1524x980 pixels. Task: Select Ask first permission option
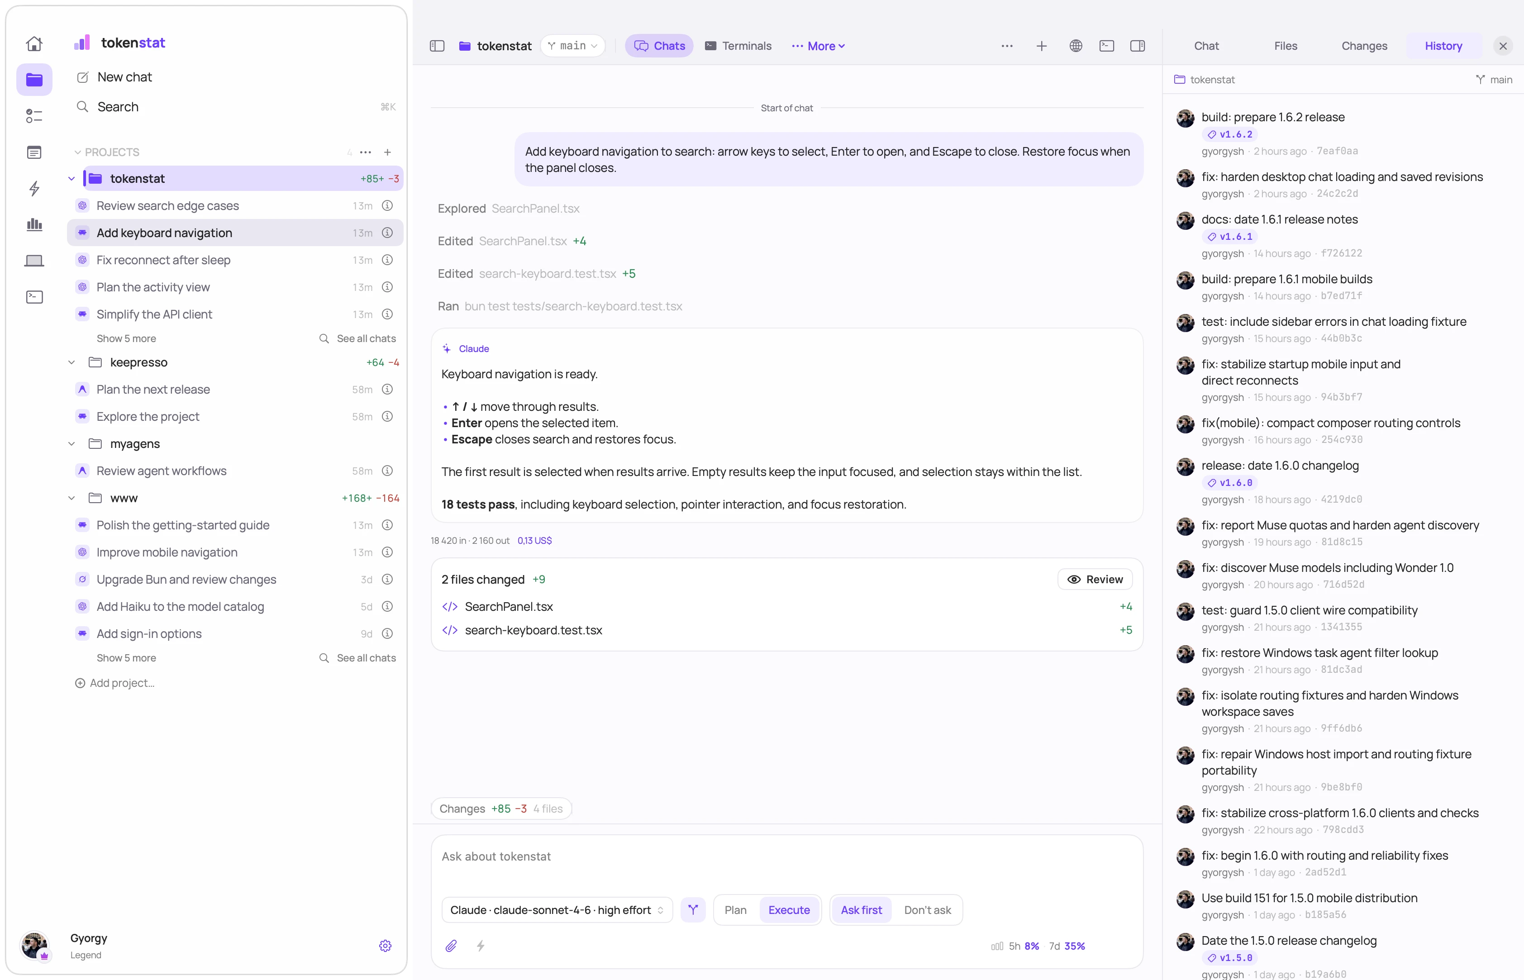[x=862, y=910]
